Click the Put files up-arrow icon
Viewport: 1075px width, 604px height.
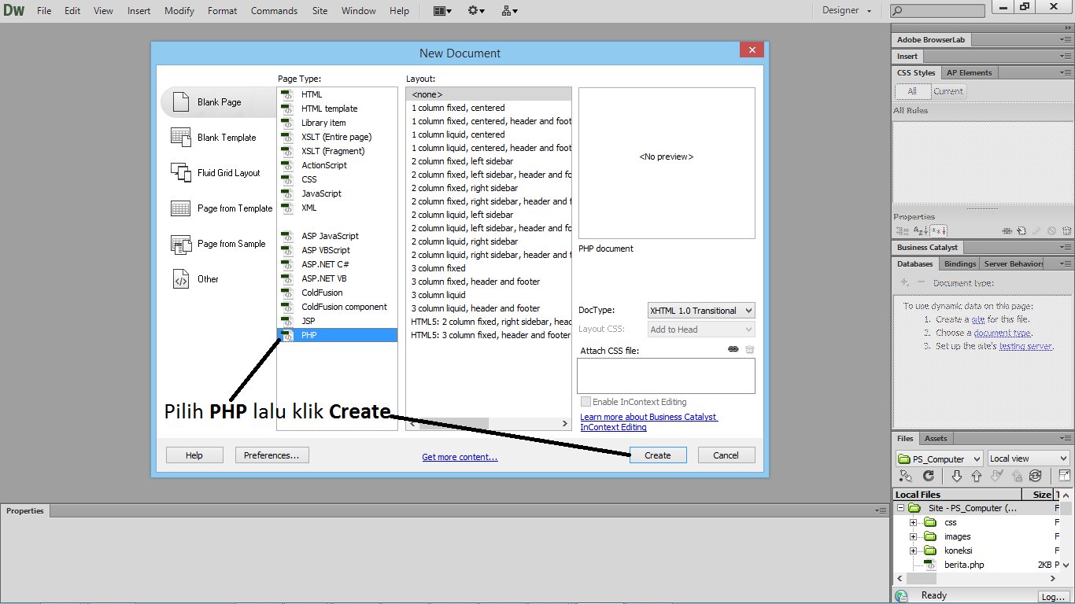pos(977,476)
